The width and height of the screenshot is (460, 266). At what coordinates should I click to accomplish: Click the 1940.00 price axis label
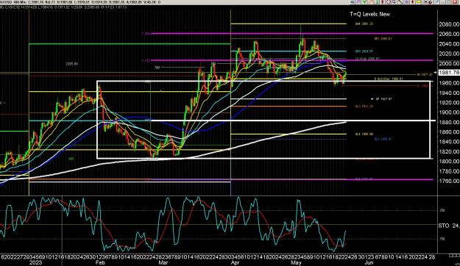(449, 93)
